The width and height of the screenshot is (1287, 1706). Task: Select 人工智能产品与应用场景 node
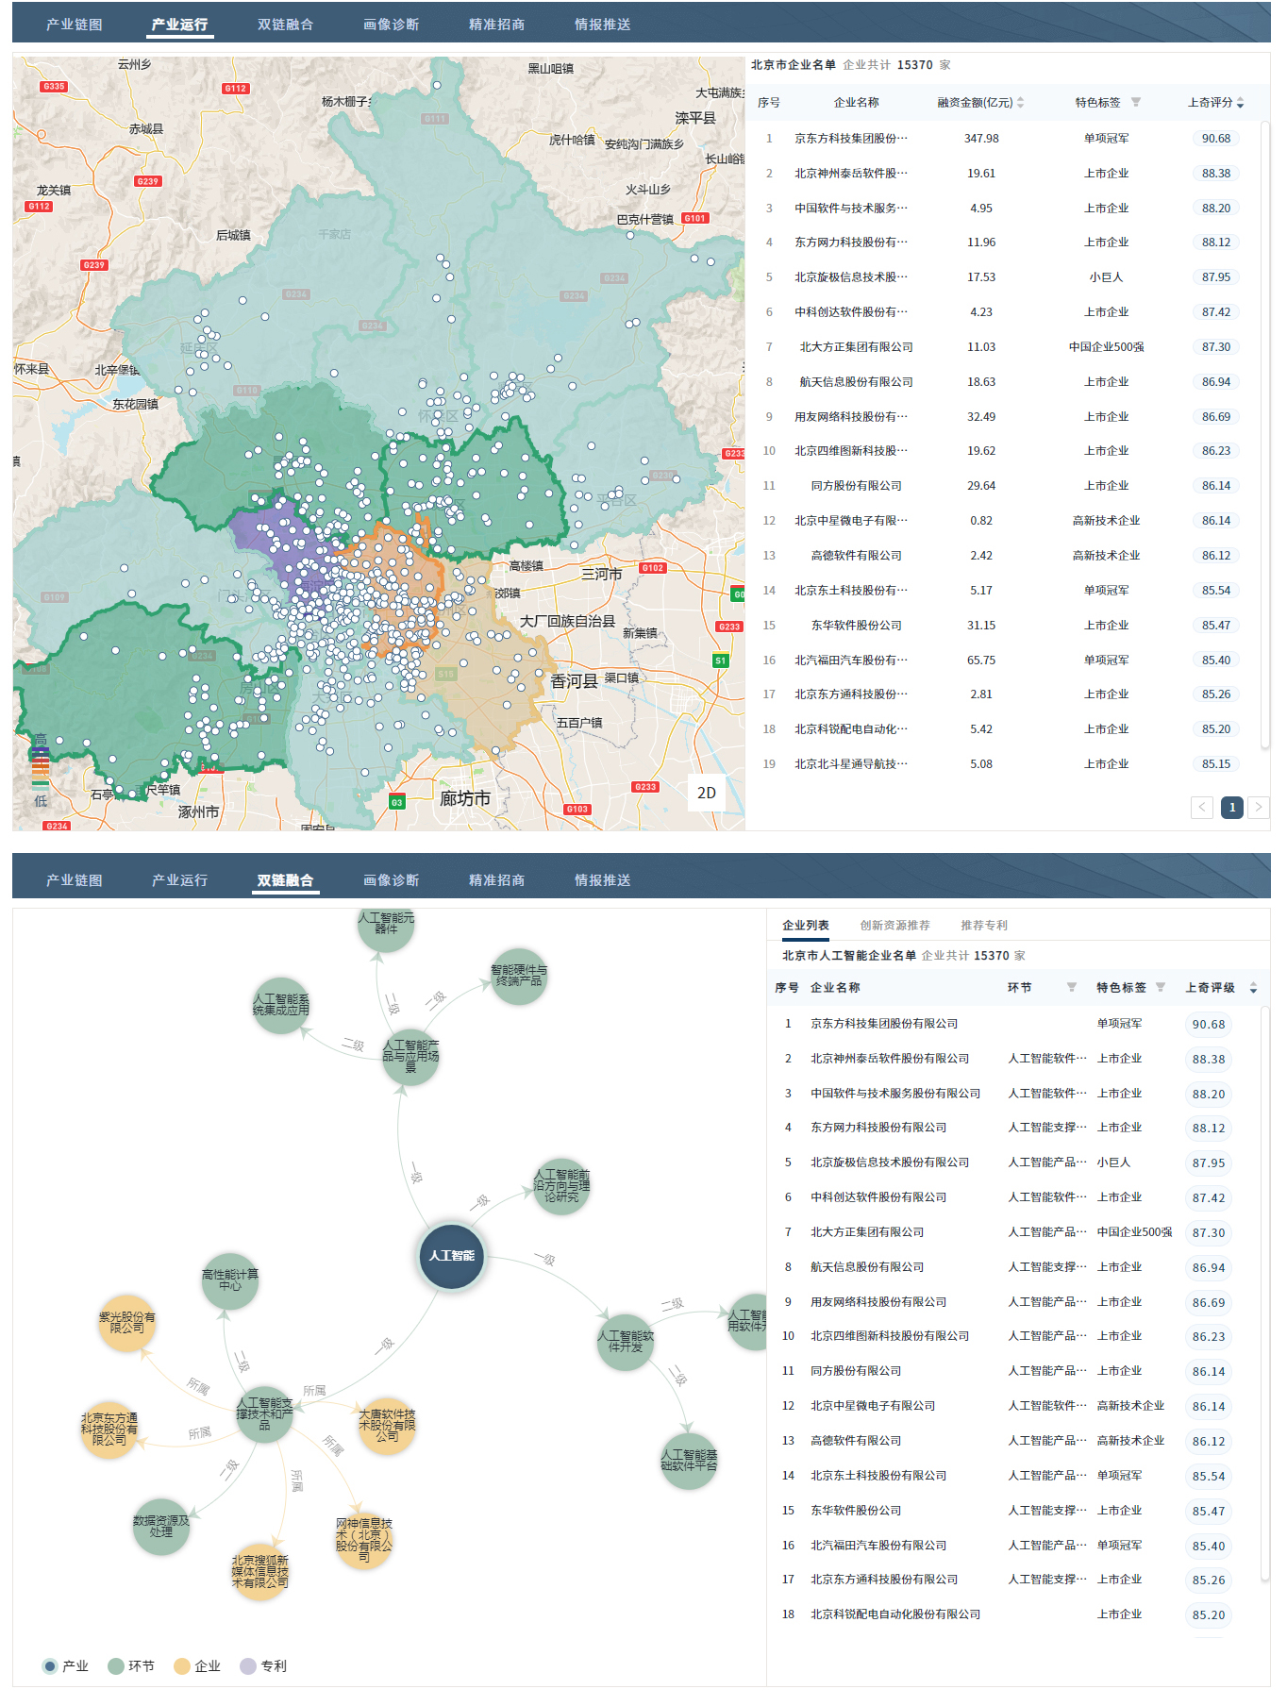[x=410, y=1057]
